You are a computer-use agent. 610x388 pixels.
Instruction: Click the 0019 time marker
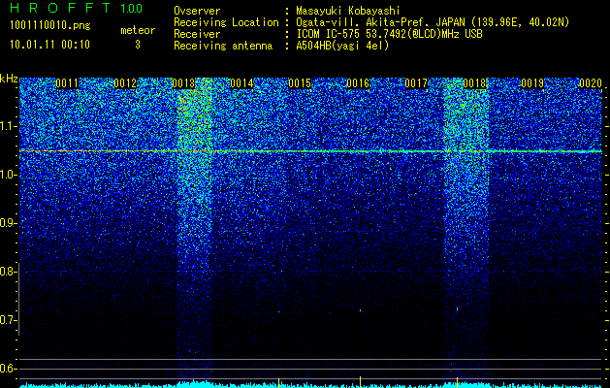[x=532, y=83]
